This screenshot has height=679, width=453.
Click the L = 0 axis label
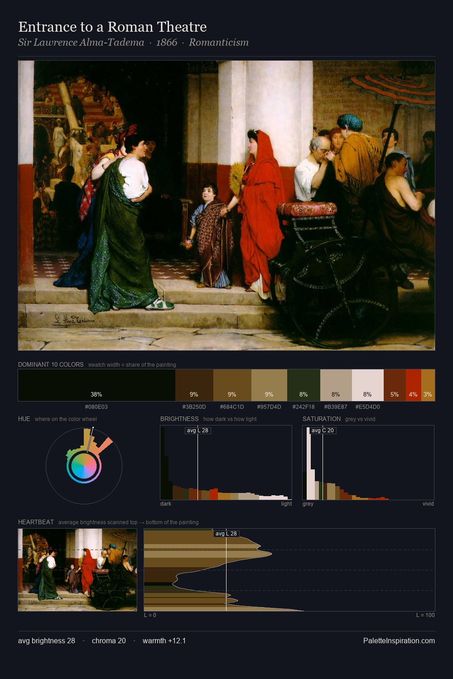click(150, 615)
